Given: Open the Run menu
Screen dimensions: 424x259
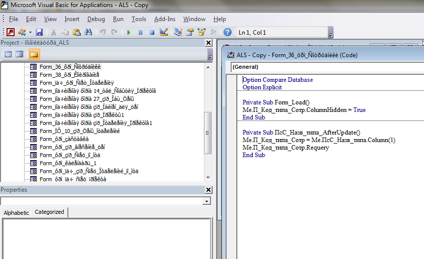Looking at the screenshot, I should [x=118, y=19].
